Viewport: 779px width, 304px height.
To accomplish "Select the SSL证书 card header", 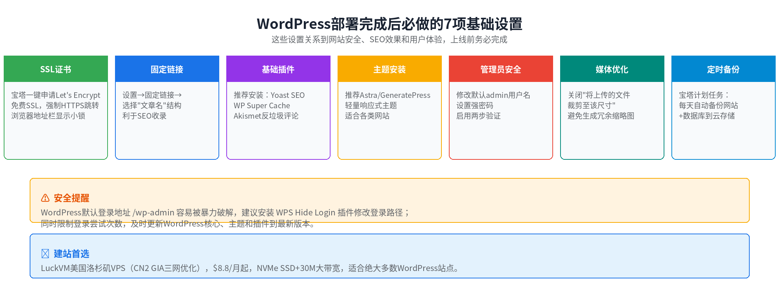I will tap(56, 69).
